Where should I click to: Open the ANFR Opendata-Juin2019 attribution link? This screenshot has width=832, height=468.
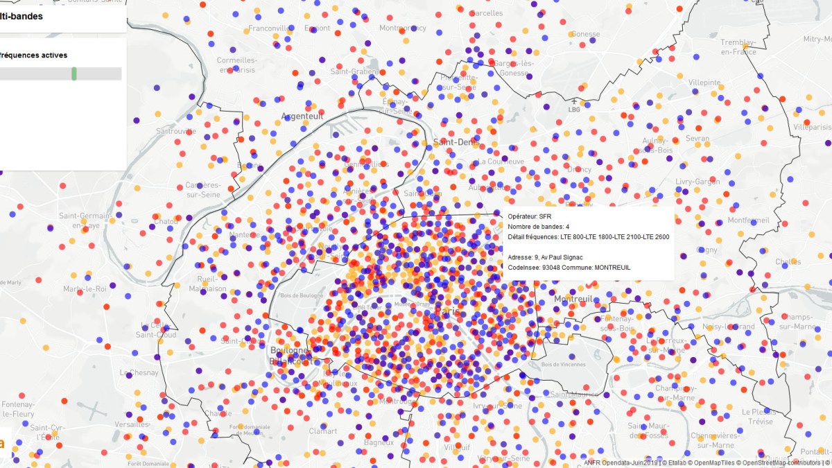[x=622, y=462]
